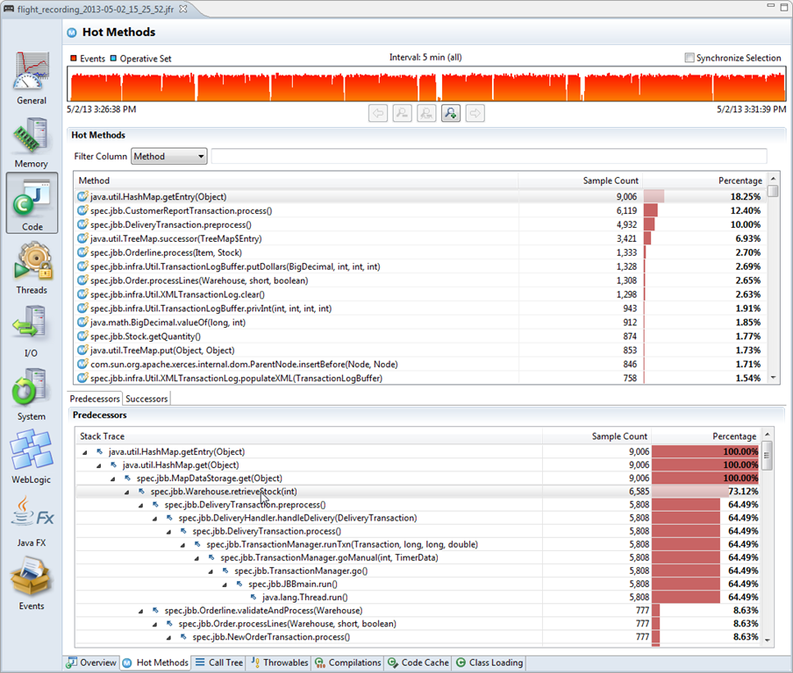Open the Overview bottom tab

(x=91, y=662)
